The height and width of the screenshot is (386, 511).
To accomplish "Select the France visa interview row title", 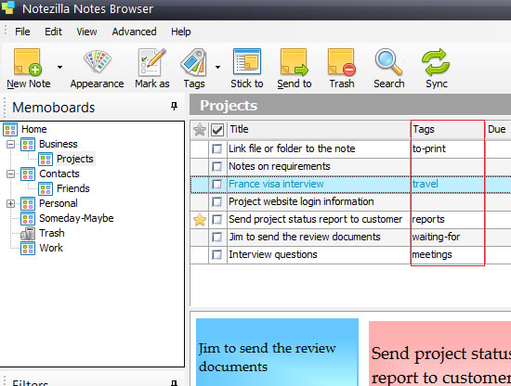I will tap(276, 184).
